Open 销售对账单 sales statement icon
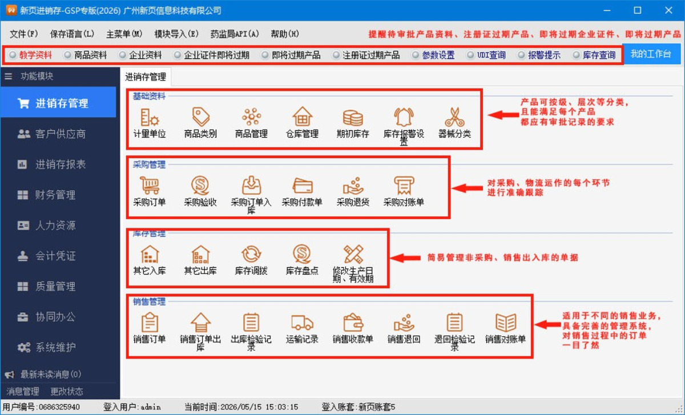The height and width of the screenshot is (415, 685). [x=505, y=323]
